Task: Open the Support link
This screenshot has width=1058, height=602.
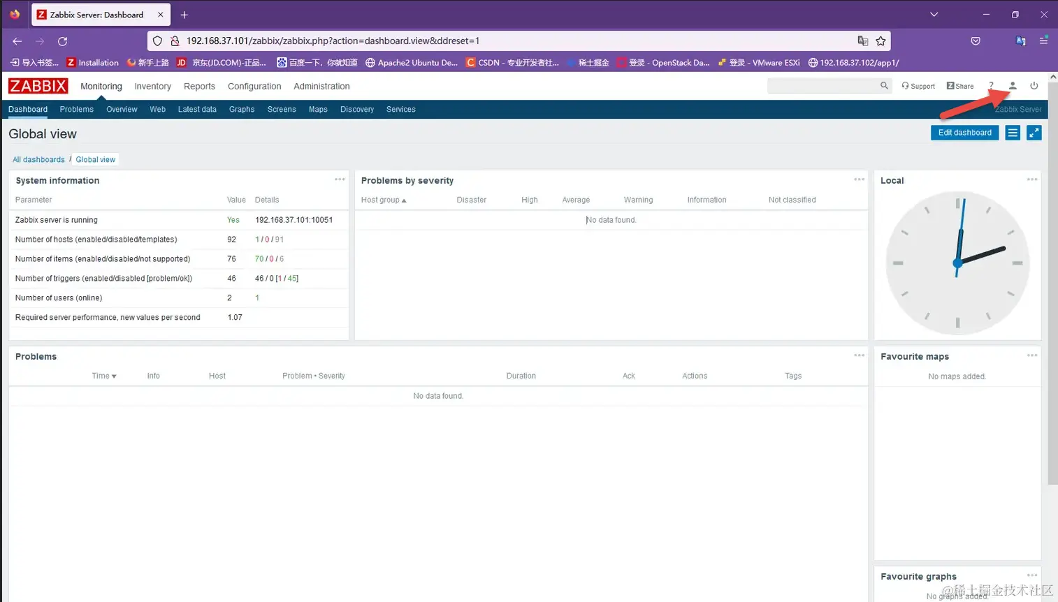Action: pyautogui.click(x=918, y=86)
